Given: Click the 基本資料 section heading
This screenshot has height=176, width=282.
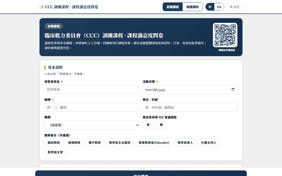Looking at the screenshot, I should coord(55,67).
